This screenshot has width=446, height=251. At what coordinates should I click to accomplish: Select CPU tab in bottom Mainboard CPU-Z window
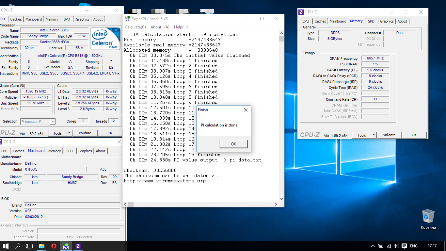pyautogui.click(x=4, y=151)
